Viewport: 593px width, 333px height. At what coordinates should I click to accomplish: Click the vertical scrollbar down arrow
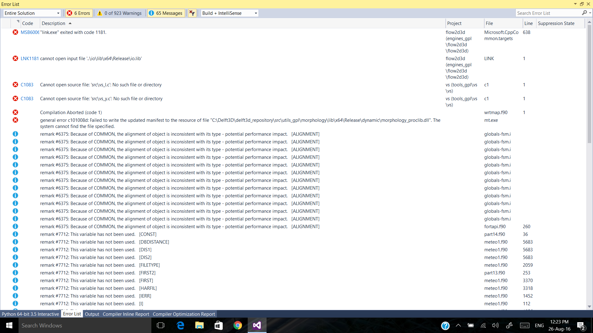[589, 306]
